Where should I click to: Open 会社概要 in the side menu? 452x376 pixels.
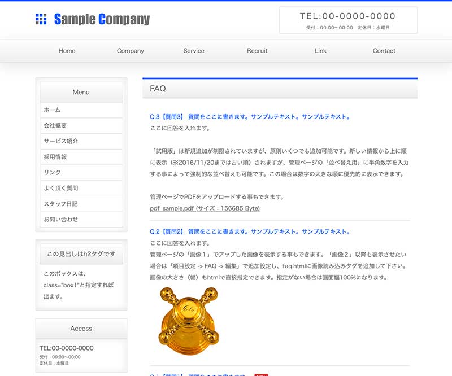tap(81, 125)
